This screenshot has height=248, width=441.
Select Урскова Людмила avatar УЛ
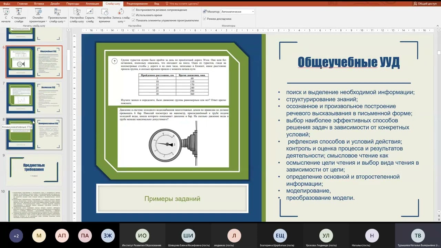pyautogui.click(x=326, y=236)
